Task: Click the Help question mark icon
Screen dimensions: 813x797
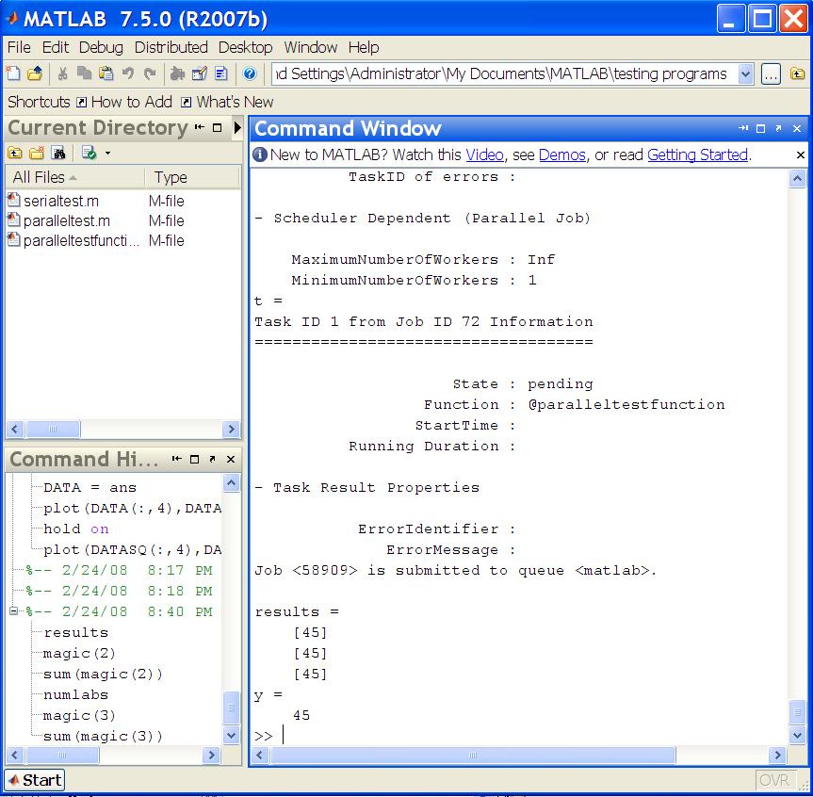Action: coord(250,73)
